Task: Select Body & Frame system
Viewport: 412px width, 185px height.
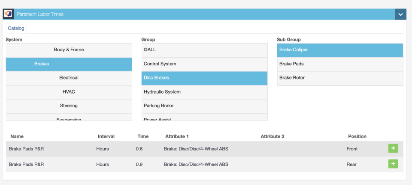Action: 69,50
